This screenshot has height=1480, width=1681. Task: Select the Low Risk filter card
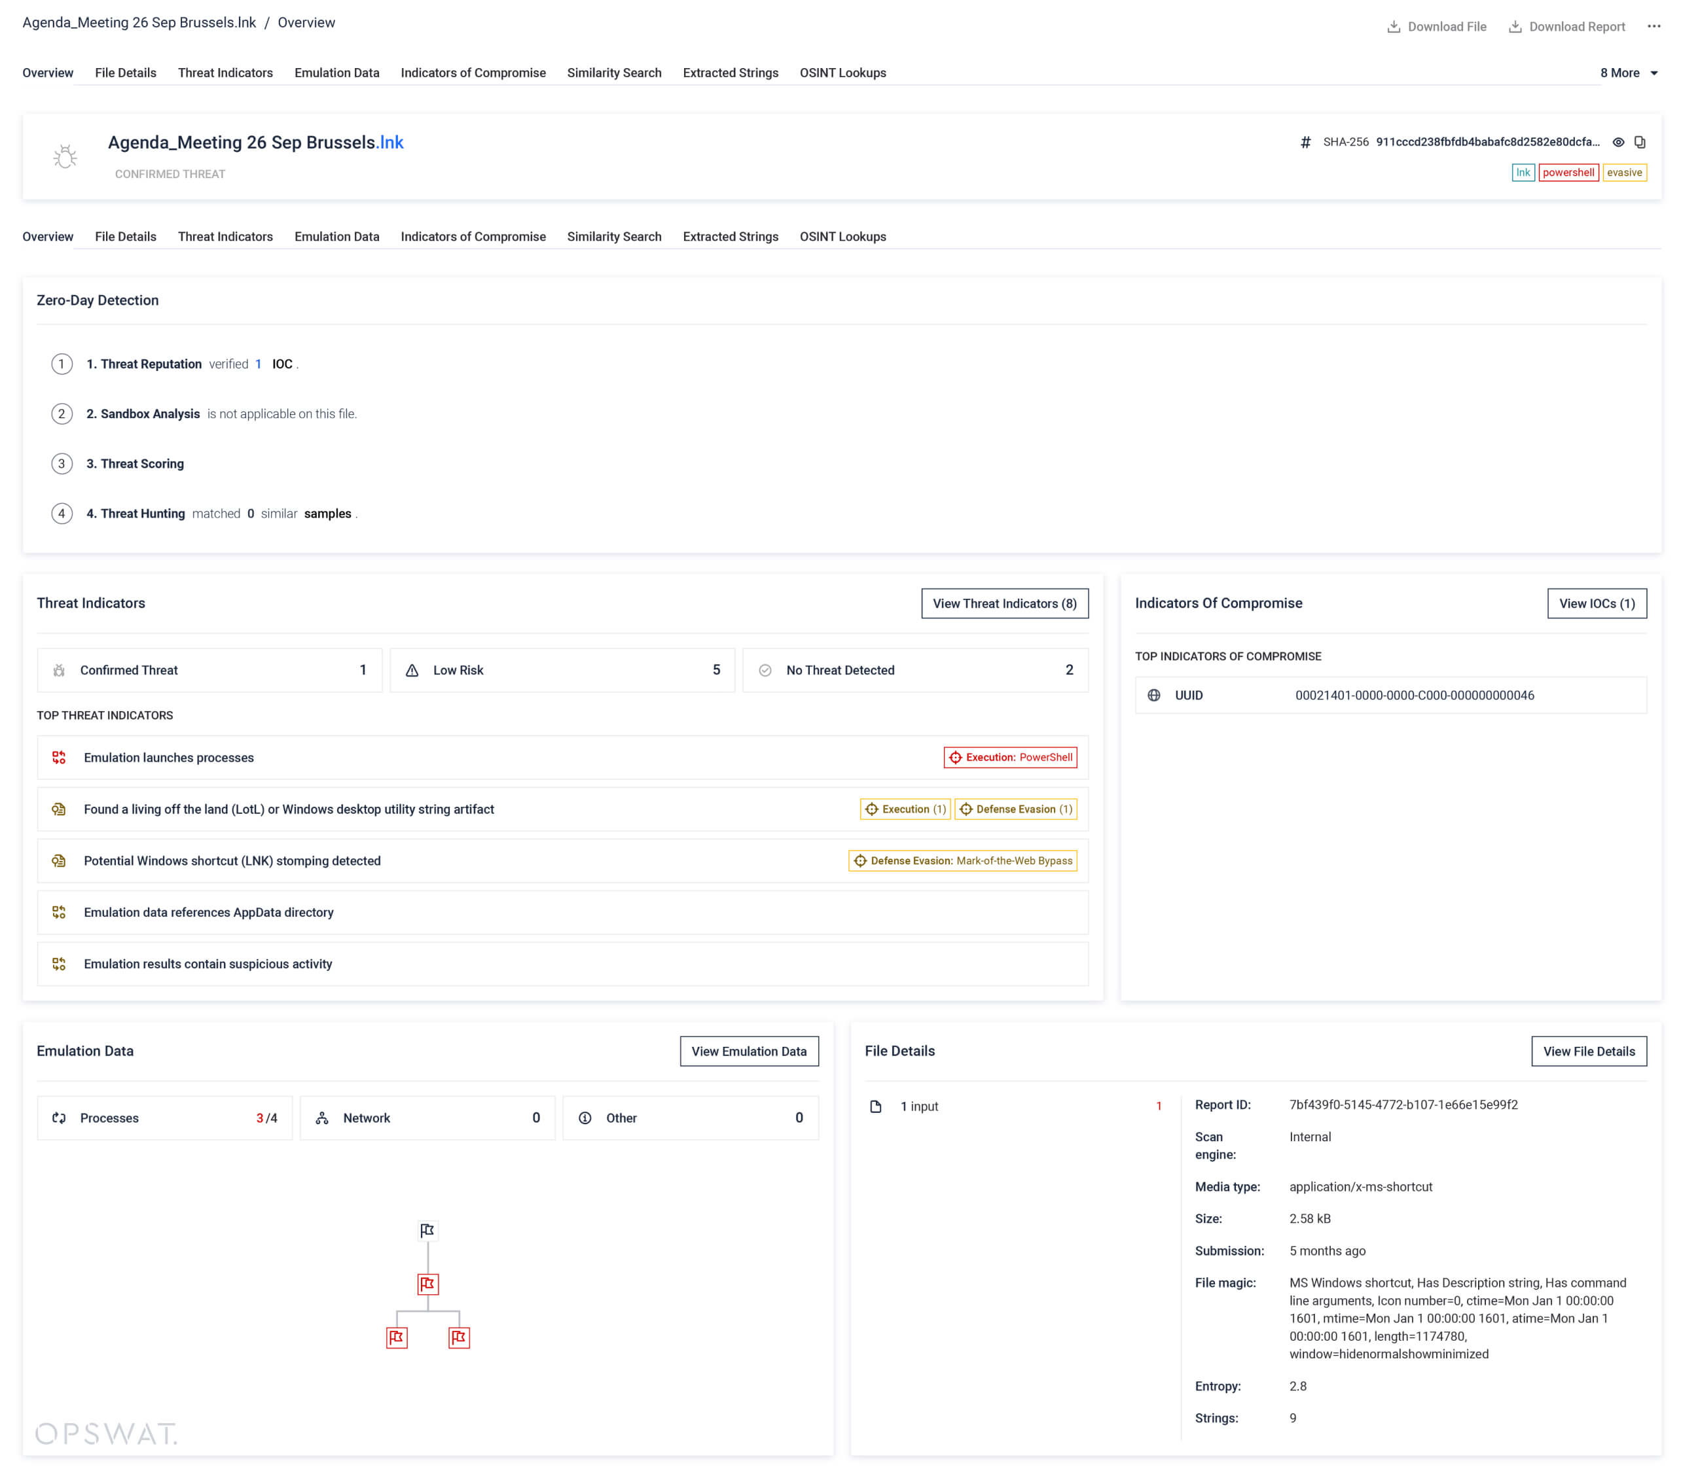(562, 670)
